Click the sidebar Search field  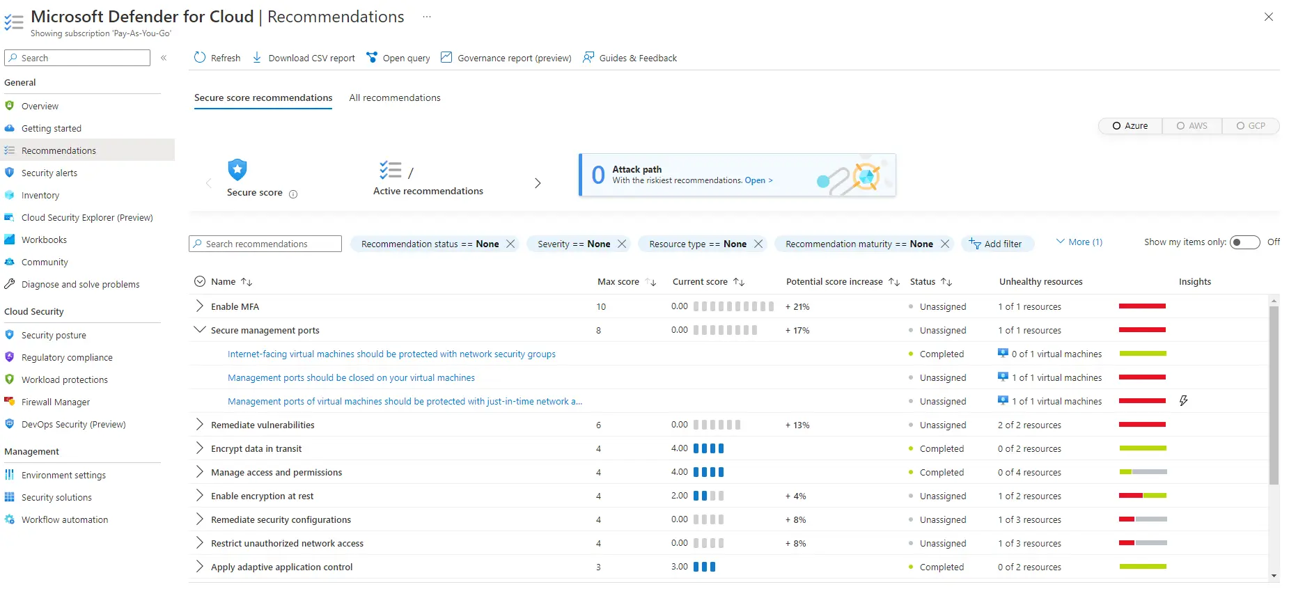[x=77, y=58]
